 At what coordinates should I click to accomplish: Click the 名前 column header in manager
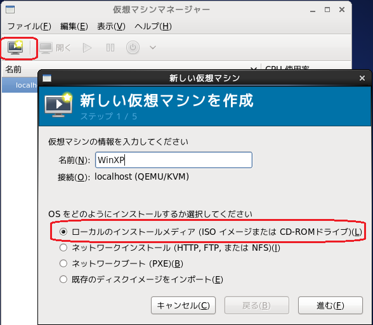click(13, 70)
